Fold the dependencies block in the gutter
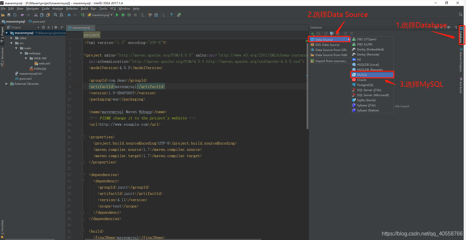 (83, 175)
